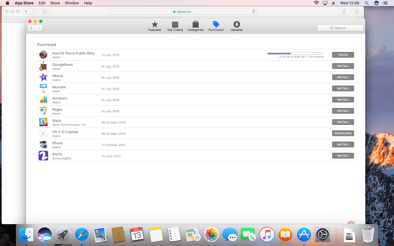
Task: Open Safari from the Dock
Action: 82,235
